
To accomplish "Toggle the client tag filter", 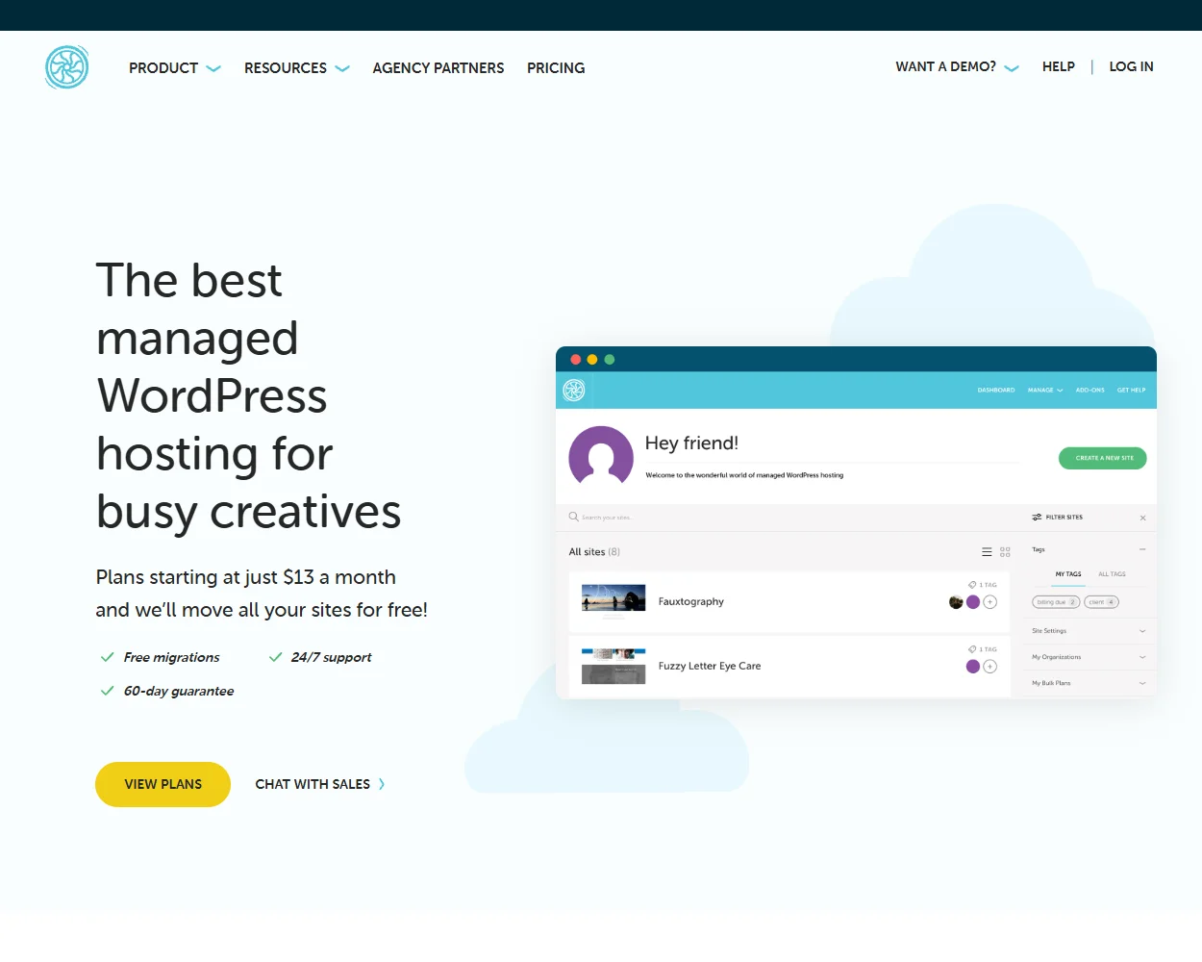I will click(1101, 602).
